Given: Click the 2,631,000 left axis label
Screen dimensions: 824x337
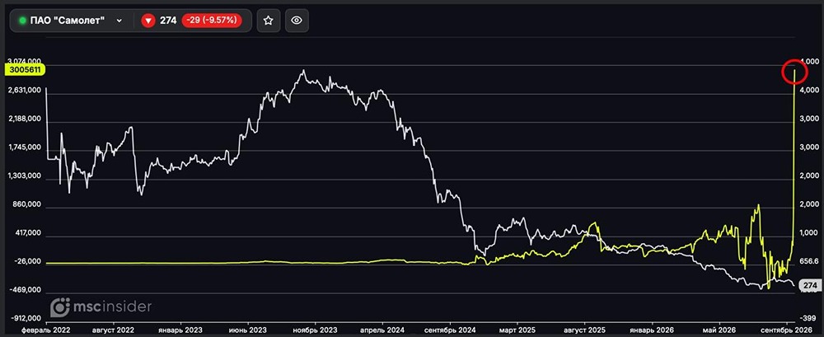Looking at the screenshot, I should tap(26, 91).
